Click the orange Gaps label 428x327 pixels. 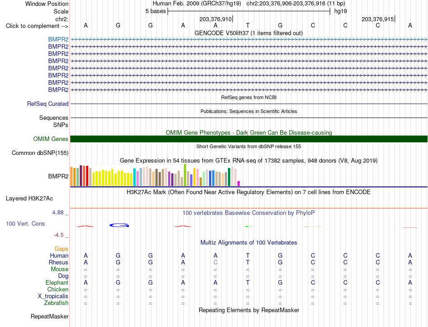point(61,249)
